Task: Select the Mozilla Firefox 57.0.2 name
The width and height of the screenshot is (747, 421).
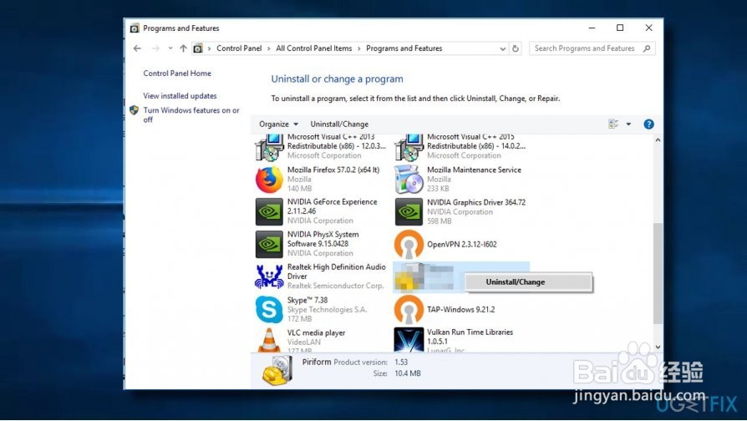Action: tap(333, 170)
